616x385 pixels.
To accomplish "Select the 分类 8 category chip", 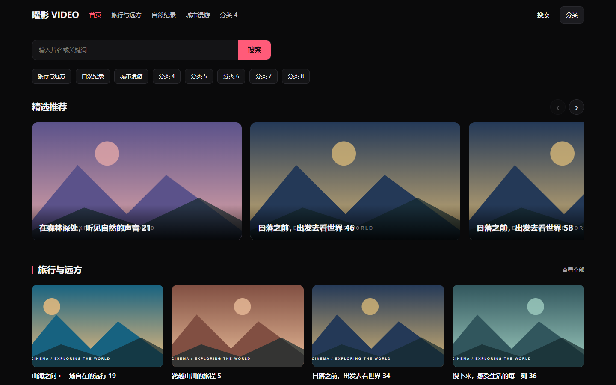I will (x=296, y=76).
